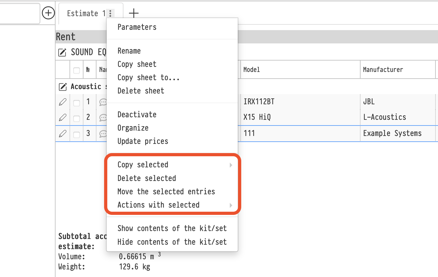The height and width of the screenshot is (277, 438).
Task: Toggle the select-all checkbox in table header
Action: tap(76, 70)
